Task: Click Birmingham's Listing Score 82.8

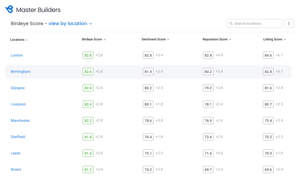Action: click(268, 72)
